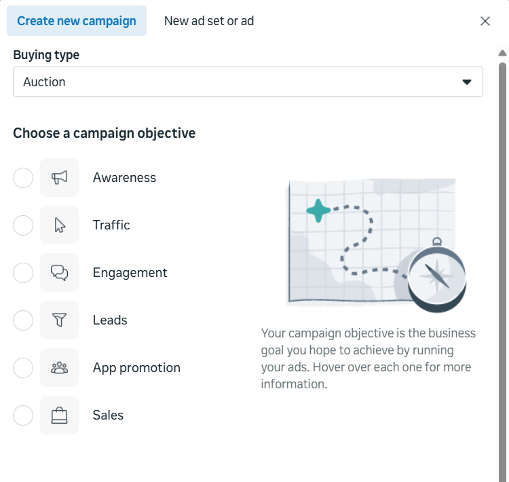
Task: Enable the Engagement radio button
Action: coord(23,273)
